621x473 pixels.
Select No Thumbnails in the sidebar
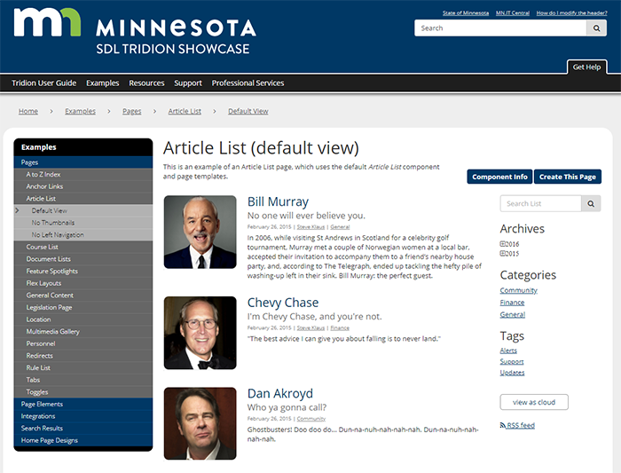(x=53, y=223)
